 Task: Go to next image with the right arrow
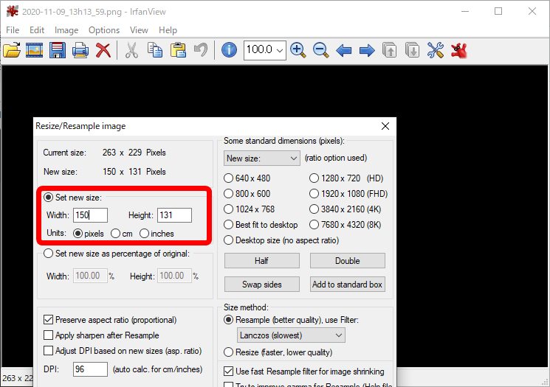[x=367, y=50]
